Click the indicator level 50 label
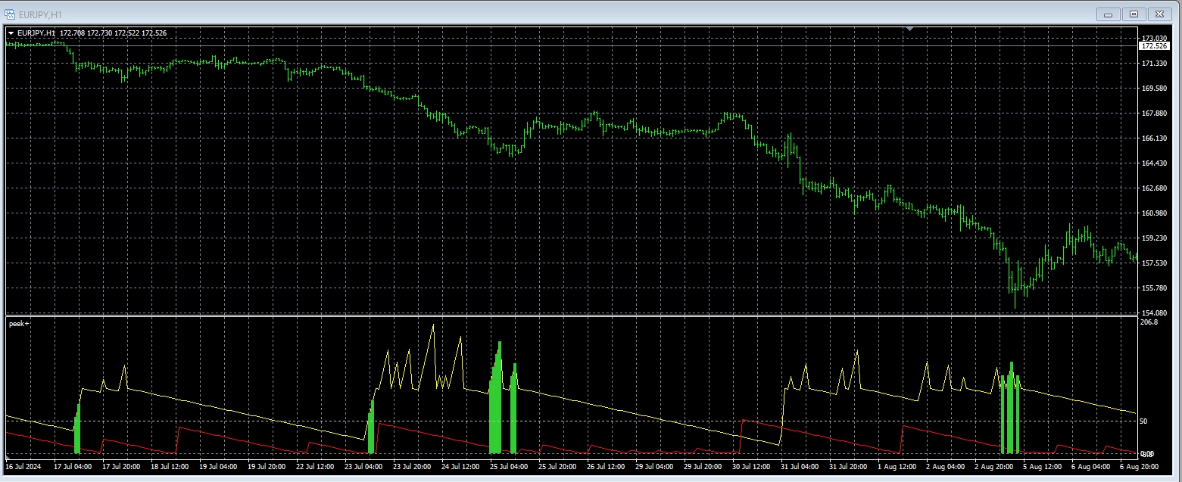This screenshot has height=482, width=1182. click(1145, 421)
